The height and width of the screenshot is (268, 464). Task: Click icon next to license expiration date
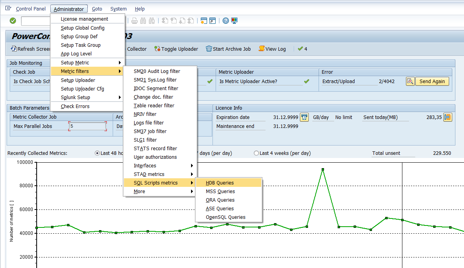pyautogui.click(x=305, y=117)
